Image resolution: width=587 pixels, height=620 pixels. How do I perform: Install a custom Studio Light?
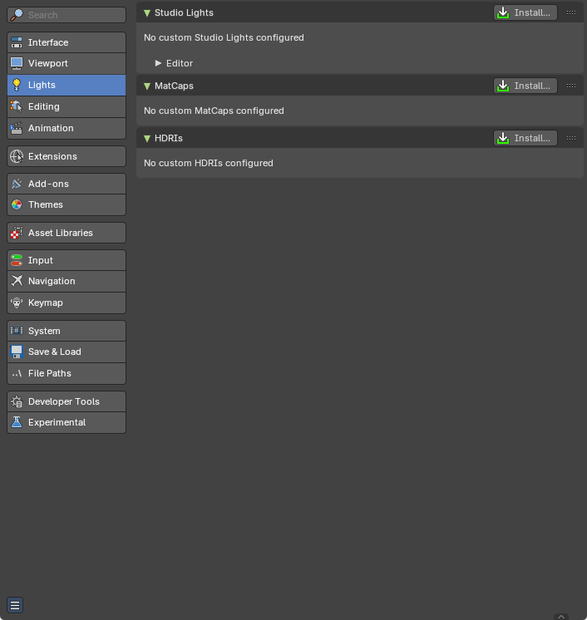click(525, 12)
